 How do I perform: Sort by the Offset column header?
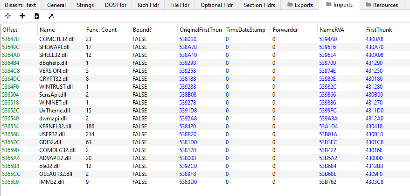click(x=19, y=30)
